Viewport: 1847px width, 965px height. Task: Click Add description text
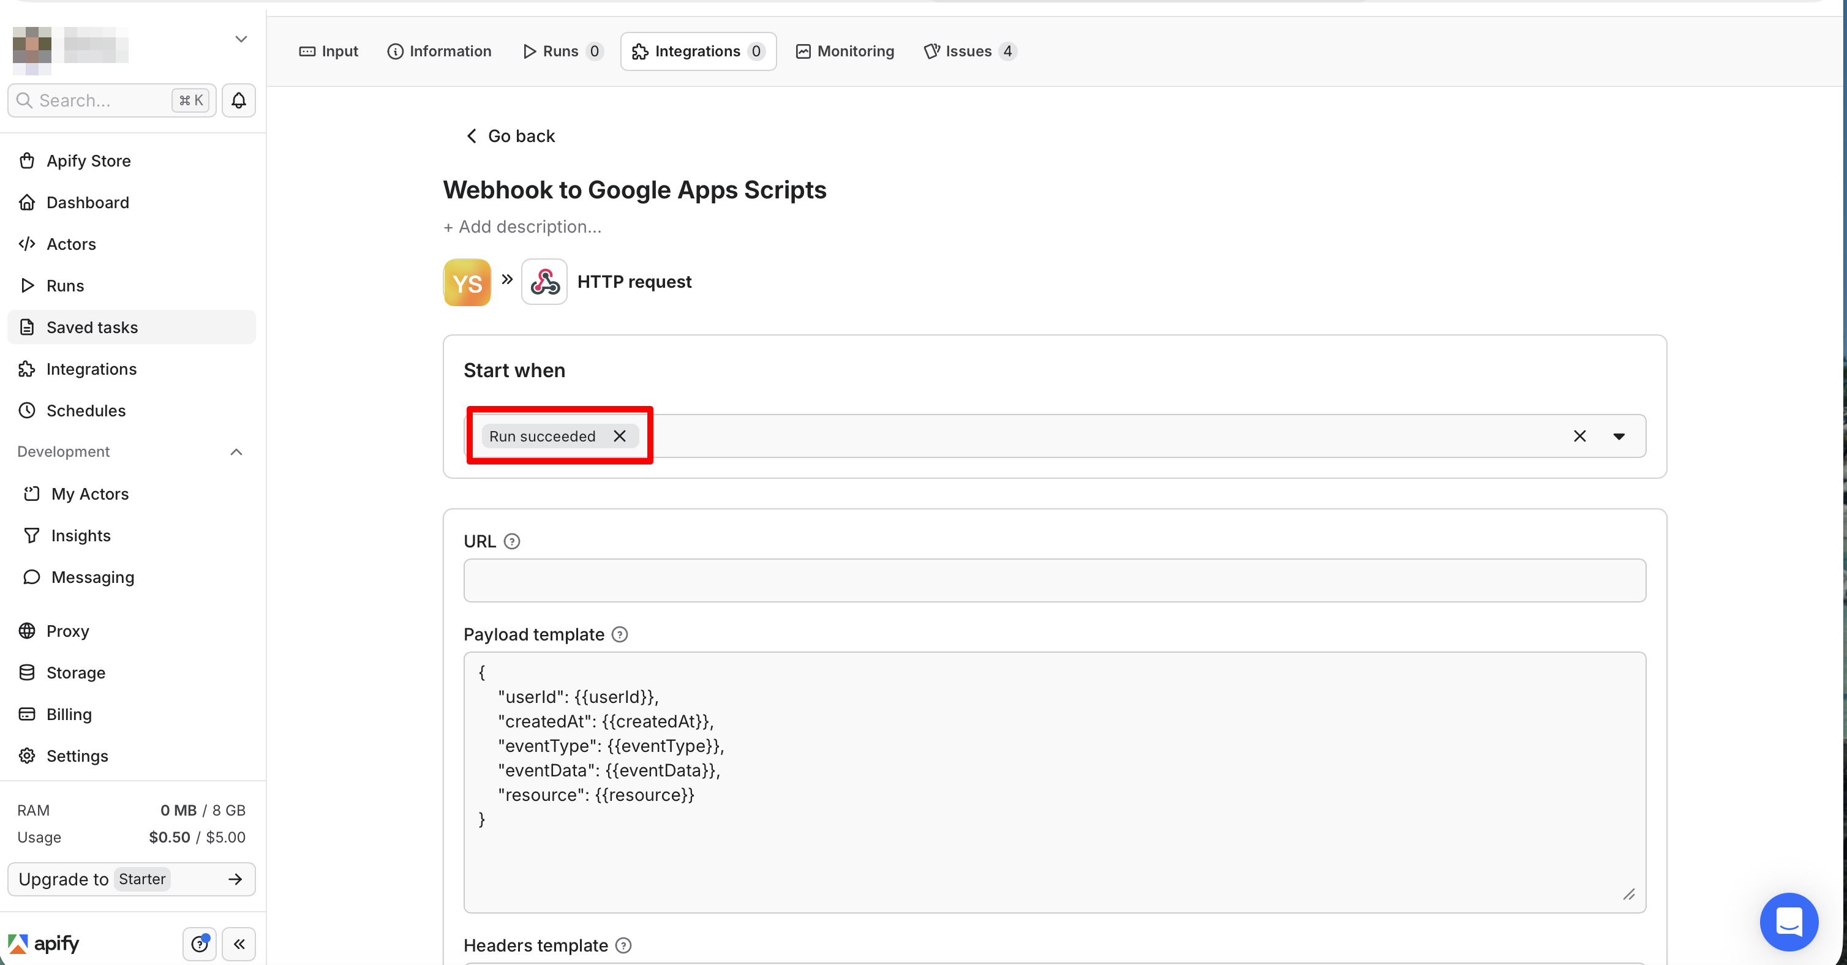(x=523, y=227)
